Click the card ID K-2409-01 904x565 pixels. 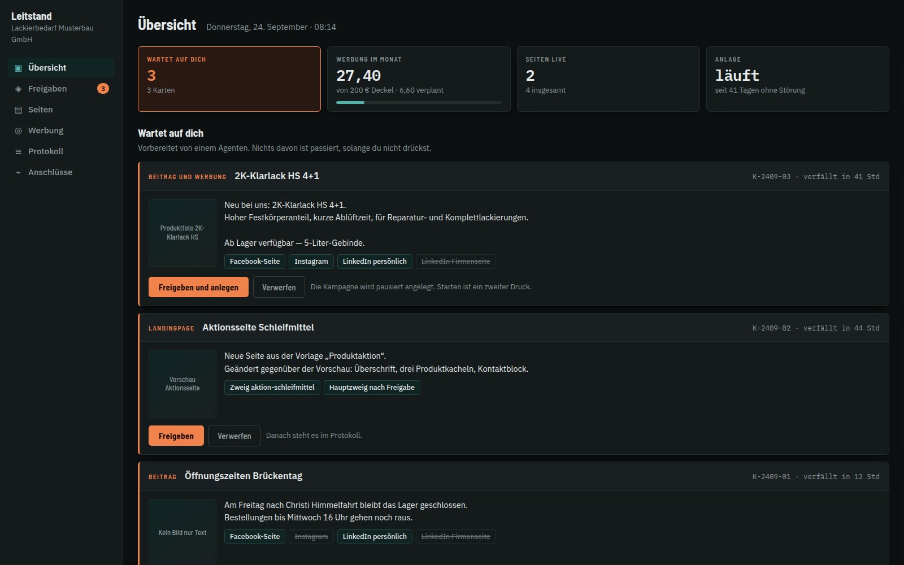[x=771, y=477]
